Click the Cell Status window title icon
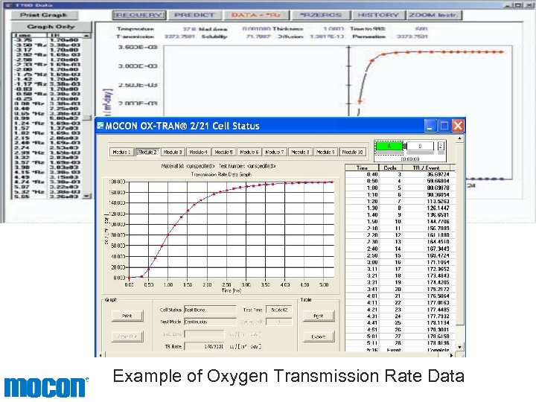The image size is (536, 402). pos(100,126)
